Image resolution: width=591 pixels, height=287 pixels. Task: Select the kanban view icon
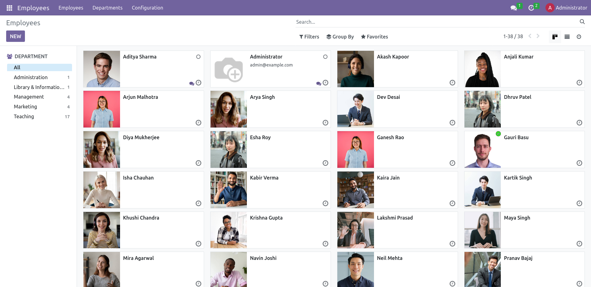click(x=555, y=37)
